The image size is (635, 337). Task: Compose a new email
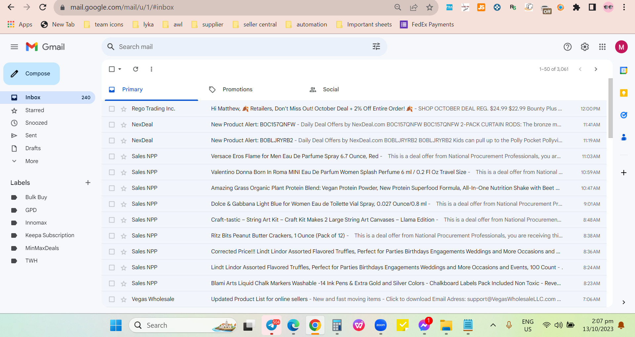[x=32, y=74]
